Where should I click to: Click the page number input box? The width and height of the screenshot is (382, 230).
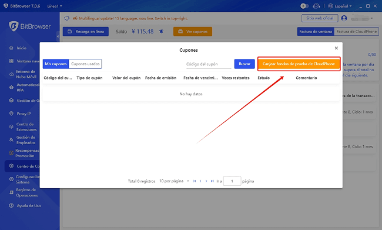point(232,181)
